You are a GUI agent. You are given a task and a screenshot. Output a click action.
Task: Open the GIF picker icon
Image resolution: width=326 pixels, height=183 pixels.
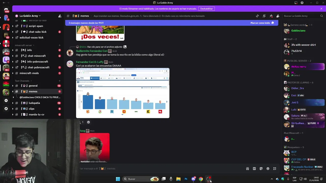[x=254, y=169]
